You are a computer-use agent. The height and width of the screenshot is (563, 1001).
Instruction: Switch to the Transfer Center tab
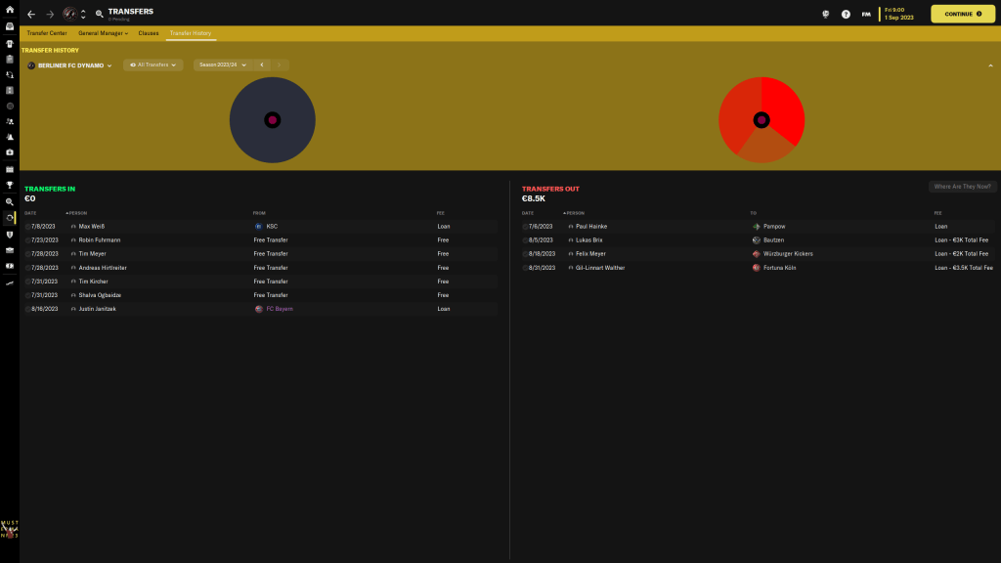pos(45,33)
